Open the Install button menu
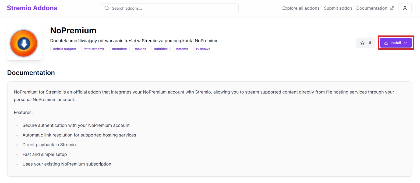Viewport: 420px width, 183px height. pyautogui.click(x=396, y=43)
